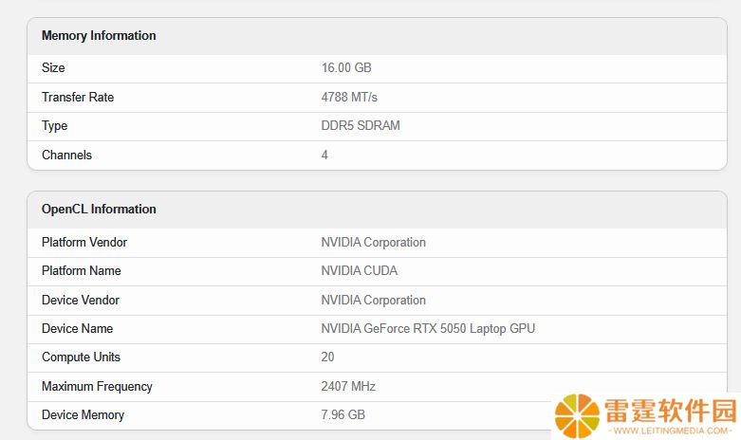Click the Device Vendor label
The width and height of the screenshot is (741, 440).
81,300
